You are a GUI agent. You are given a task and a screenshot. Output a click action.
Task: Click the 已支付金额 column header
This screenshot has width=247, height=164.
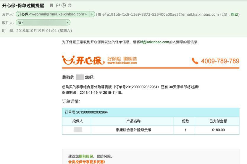click(217, 121)
